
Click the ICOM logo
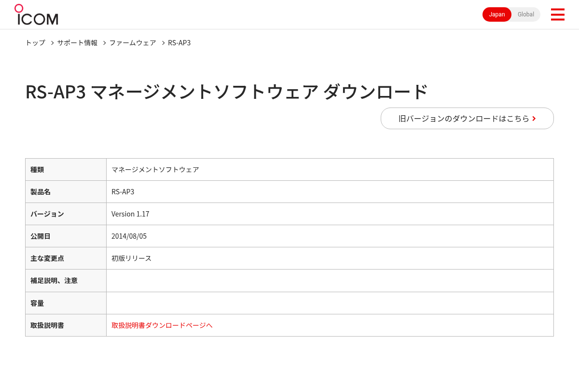(36, 14)
